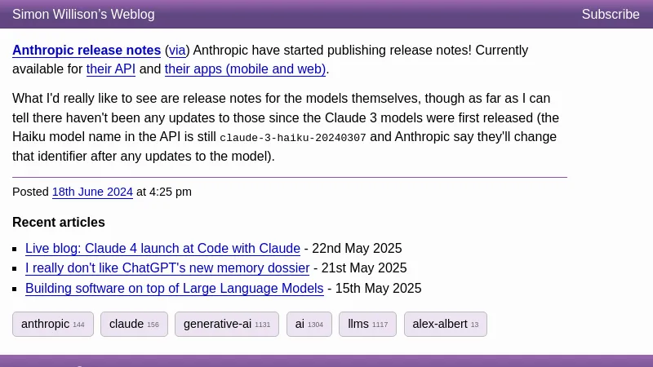Viewport: 653px width, 367px height.
Task: Follow the "via" source link
Action: coord(177,51)
